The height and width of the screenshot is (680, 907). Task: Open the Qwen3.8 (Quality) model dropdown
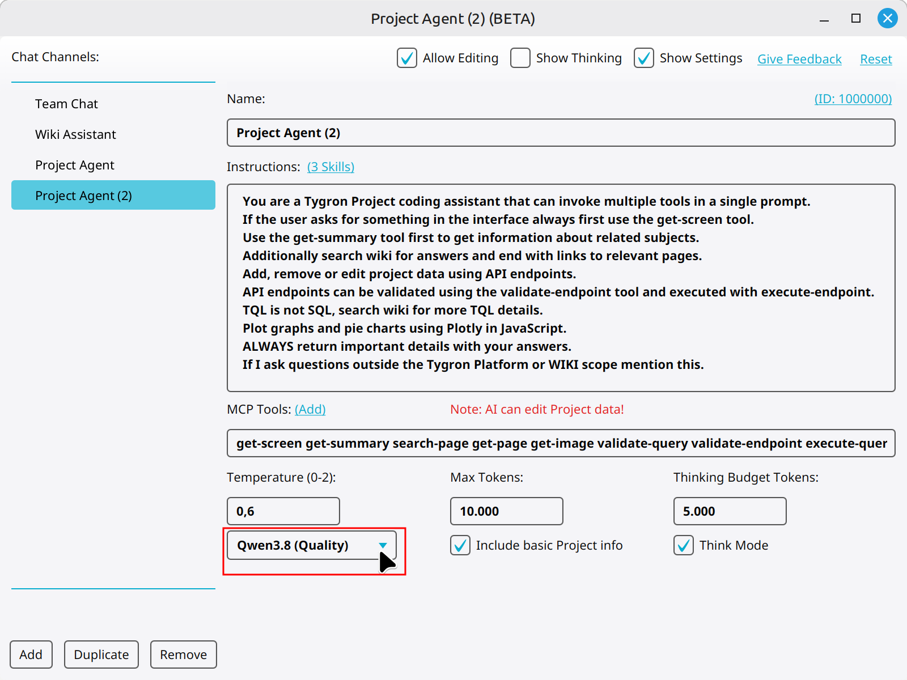click(x=312, y=545)
